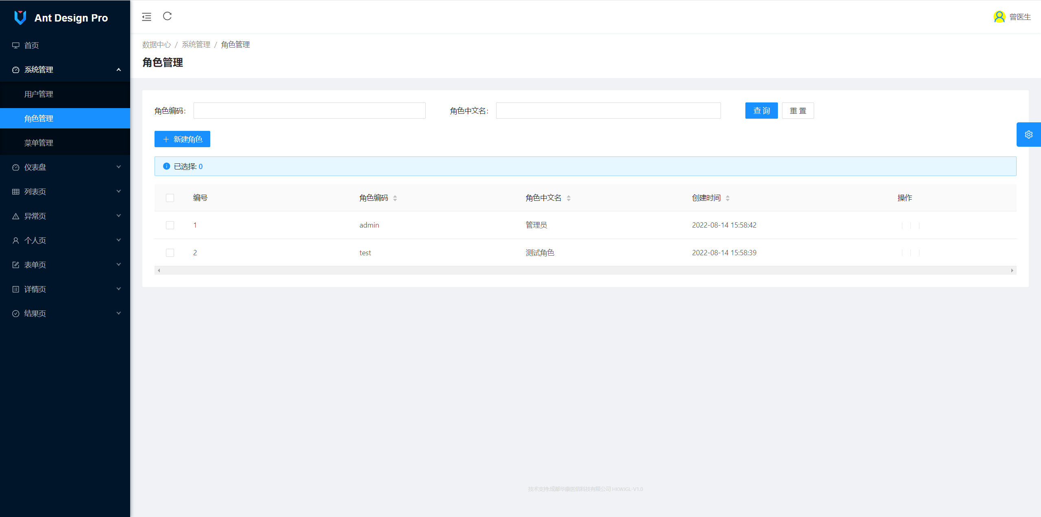Click the 2022-08-14 15:58:39 timestamp cell
1041x517 pixels.
(x=724, y=253)
